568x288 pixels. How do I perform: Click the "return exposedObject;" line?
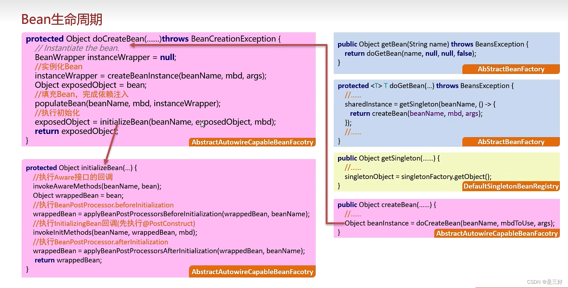76,131
